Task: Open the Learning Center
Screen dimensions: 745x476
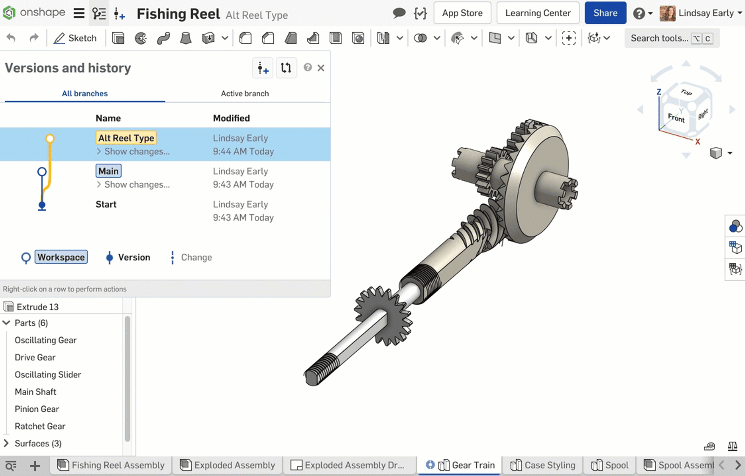Action: 537,13
